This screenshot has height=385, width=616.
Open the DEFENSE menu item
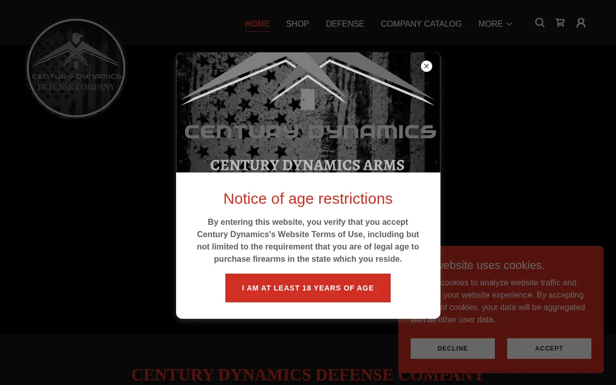345,24
